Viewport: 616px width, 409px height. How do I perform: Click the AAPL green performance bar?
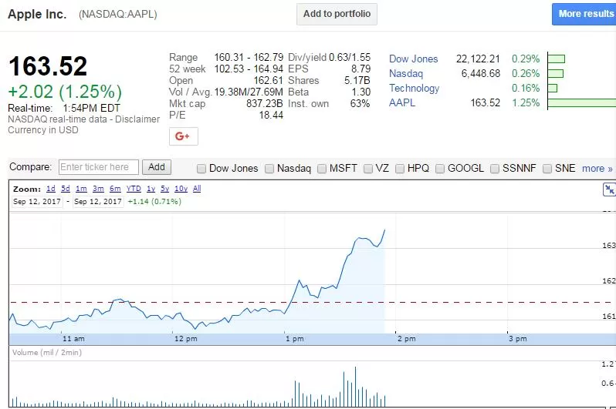click(x=582, y=102)
